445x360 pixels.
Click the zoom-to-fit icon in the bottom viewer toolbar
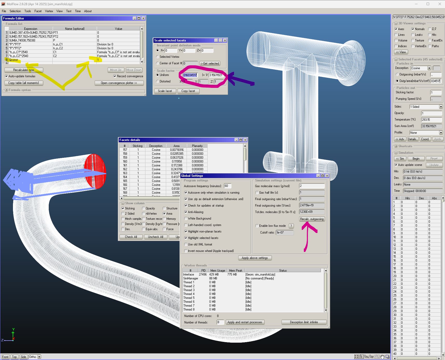[356, 357]
